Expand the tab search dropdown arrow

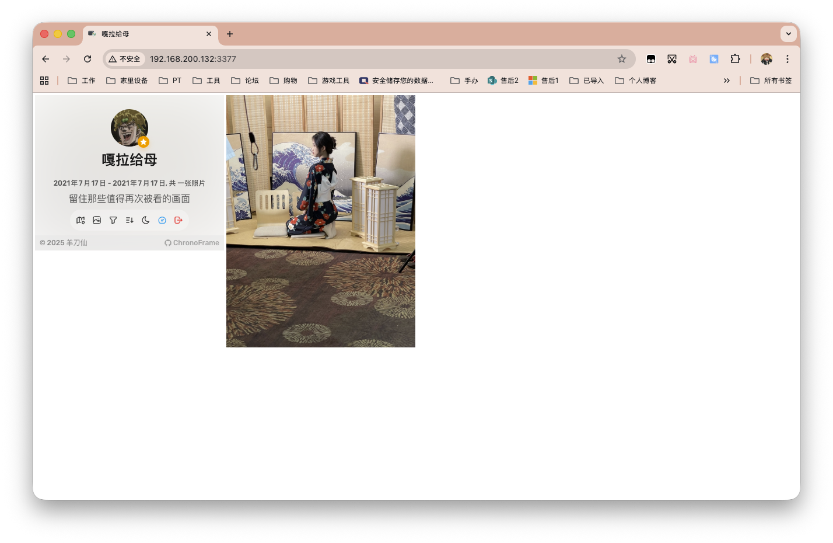point(788,34)
